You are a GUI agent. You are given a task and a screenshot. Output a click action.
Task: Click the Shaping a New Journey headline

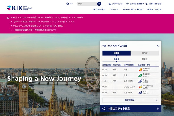[x=44, y=79]
